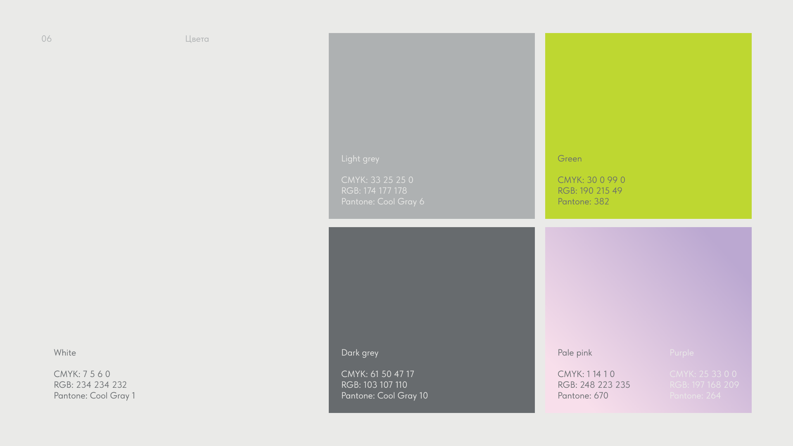Viewport: 793px width, 446px height.
Task: Click the page number 06
Action: point(46,39)
